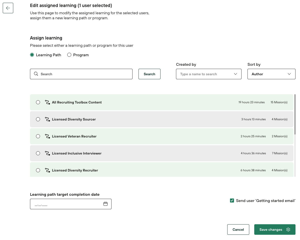Select the Licensed Diversity Recruiter radio button

(38, 170)
